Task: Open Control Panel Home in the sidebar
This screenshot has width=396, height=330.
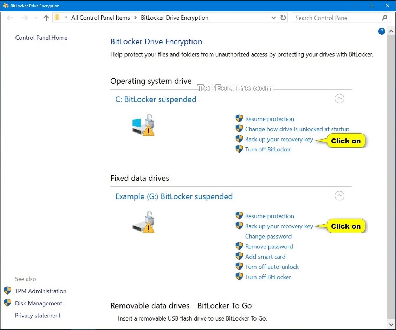Action: click(41, 38)
